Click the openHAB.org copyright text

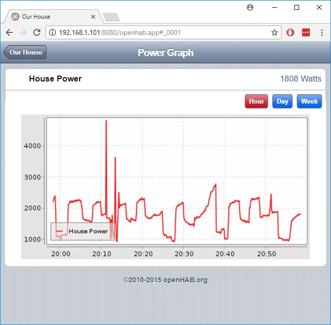coord(165,280)
